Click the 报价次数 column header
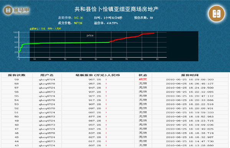230x148 pixels. click(x=16, y=75)
